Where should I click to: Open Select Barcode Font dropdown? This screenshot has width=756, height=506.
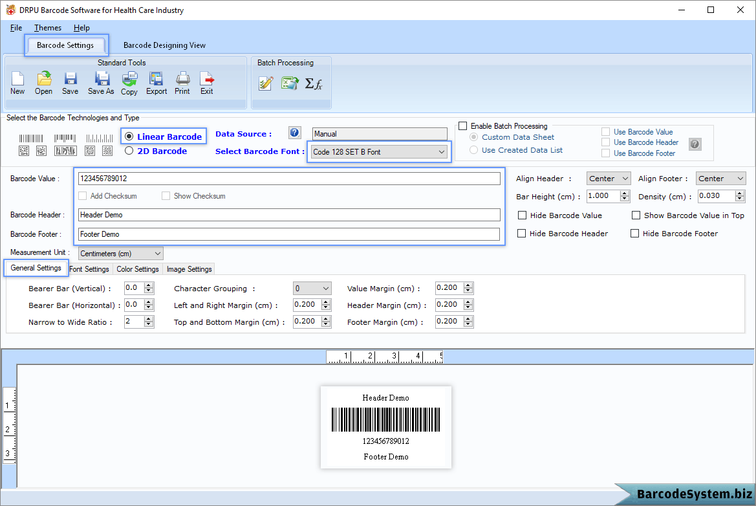(379, 151)
